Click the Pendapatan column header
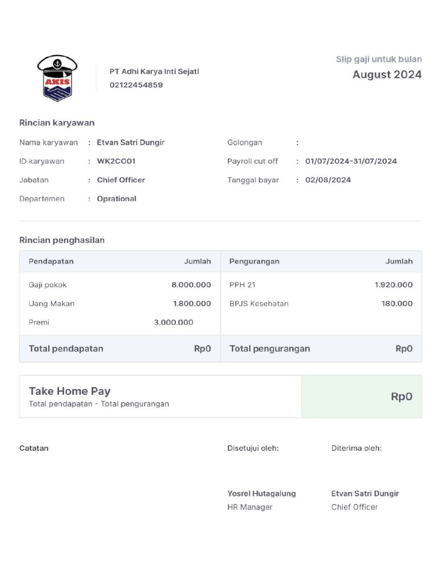Screen dimensions: 436x581 (51, 262)
